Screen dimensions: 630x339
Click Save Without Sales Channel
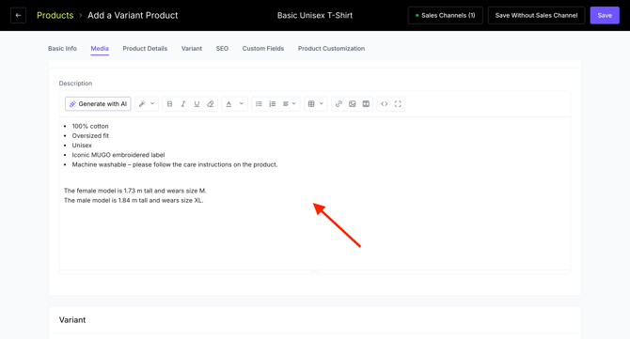(x=536, y=15)
